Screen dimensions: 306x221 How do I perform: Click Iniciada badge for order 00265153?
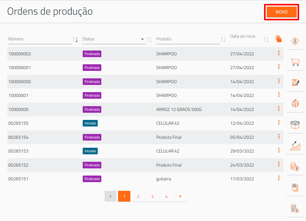(90, 151)
